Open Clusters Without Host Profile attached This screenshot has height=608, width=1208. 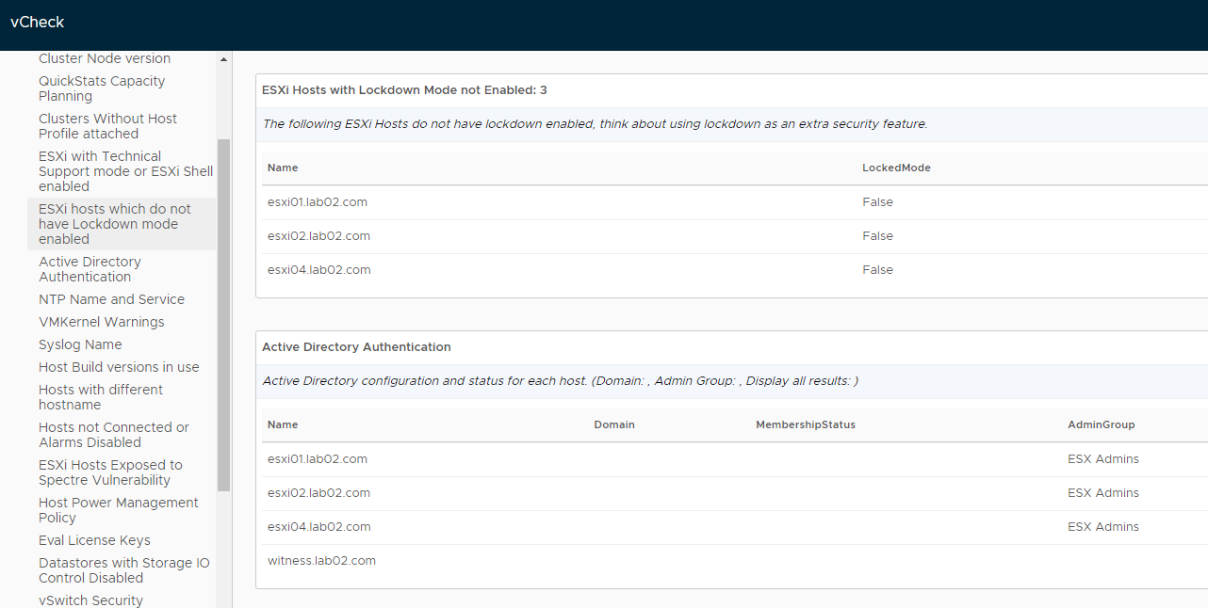107,126
